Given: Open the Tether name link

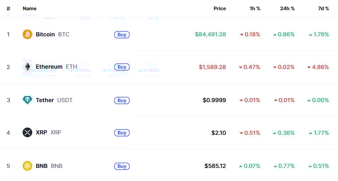Looking at the screenshot, I should (x=45, y=100).
